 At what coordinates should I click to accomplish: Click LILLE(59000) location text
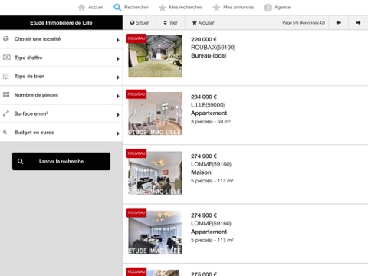[x=208, y=105]
